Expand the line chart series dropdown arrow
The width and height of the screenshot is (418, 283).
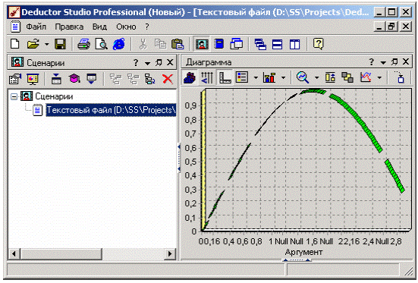point(379,78)
